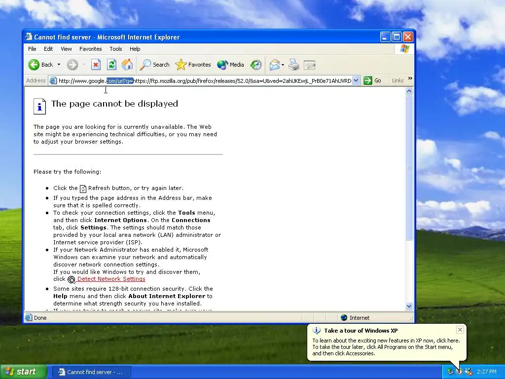The width and height of the screenshot is (505, 379).
Task: Open the File menu
Action: [x=32, y=49]
